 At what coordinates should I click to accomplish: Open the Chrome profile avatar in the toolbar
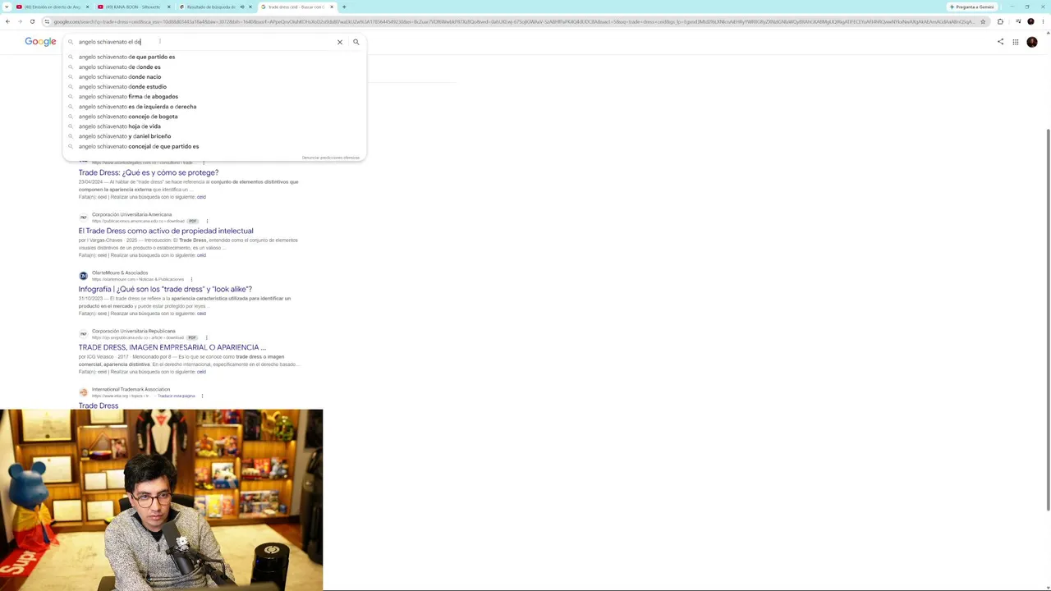[1030, 21]
